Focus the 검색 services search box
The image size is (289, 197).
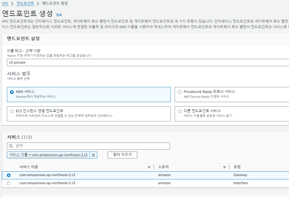point(90,146)
